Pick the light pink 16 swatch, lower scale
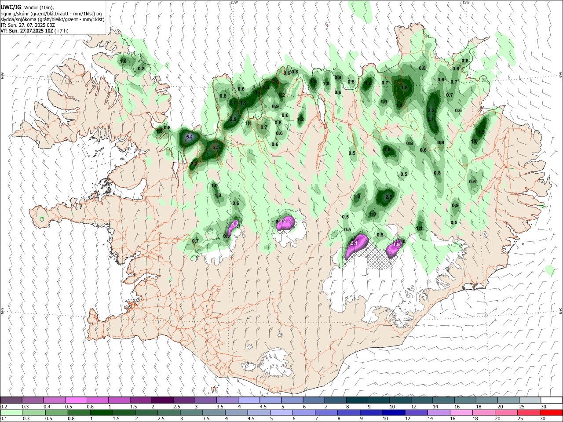This screenshot has height=422, width=563. (x=461, y=412)
